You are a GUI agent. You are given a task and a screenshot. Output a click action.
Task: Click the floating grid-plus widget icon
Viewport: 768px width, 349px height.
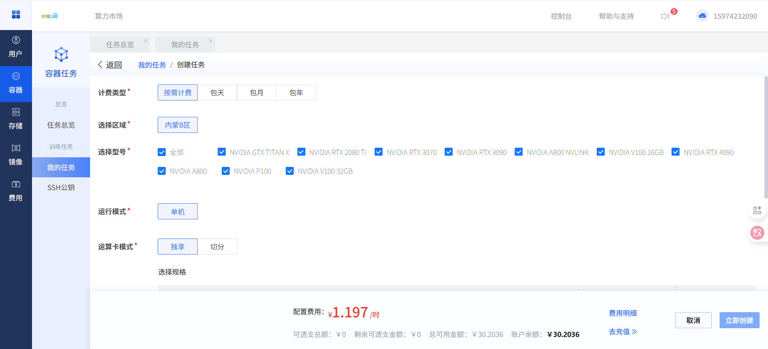click(757, 211)
